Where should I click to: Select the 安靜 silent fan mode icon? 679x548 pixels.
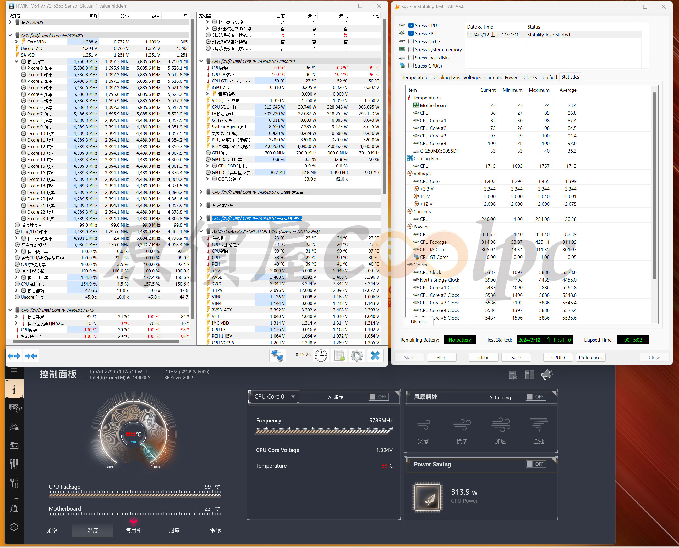coord(423,425)
